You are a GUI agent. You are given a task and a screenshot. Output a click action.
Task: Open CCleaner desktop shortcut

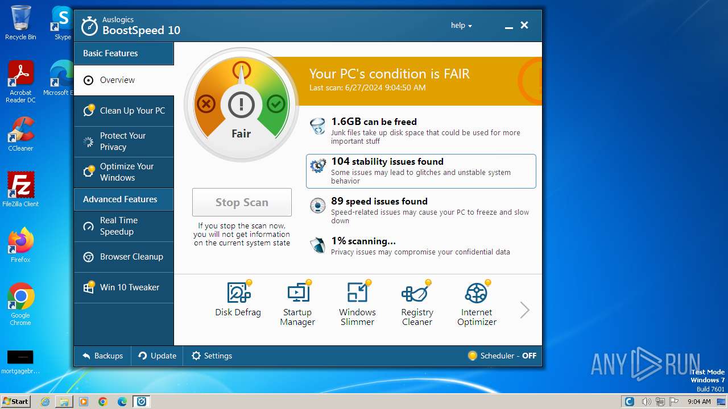point(20,134)
